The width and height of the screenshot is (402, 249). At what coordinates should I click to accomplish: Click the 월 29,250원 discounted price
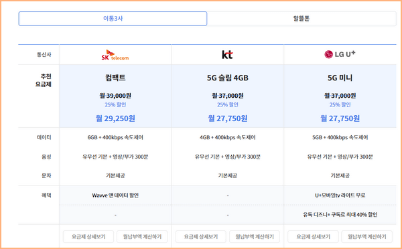[x=115, y=118]
